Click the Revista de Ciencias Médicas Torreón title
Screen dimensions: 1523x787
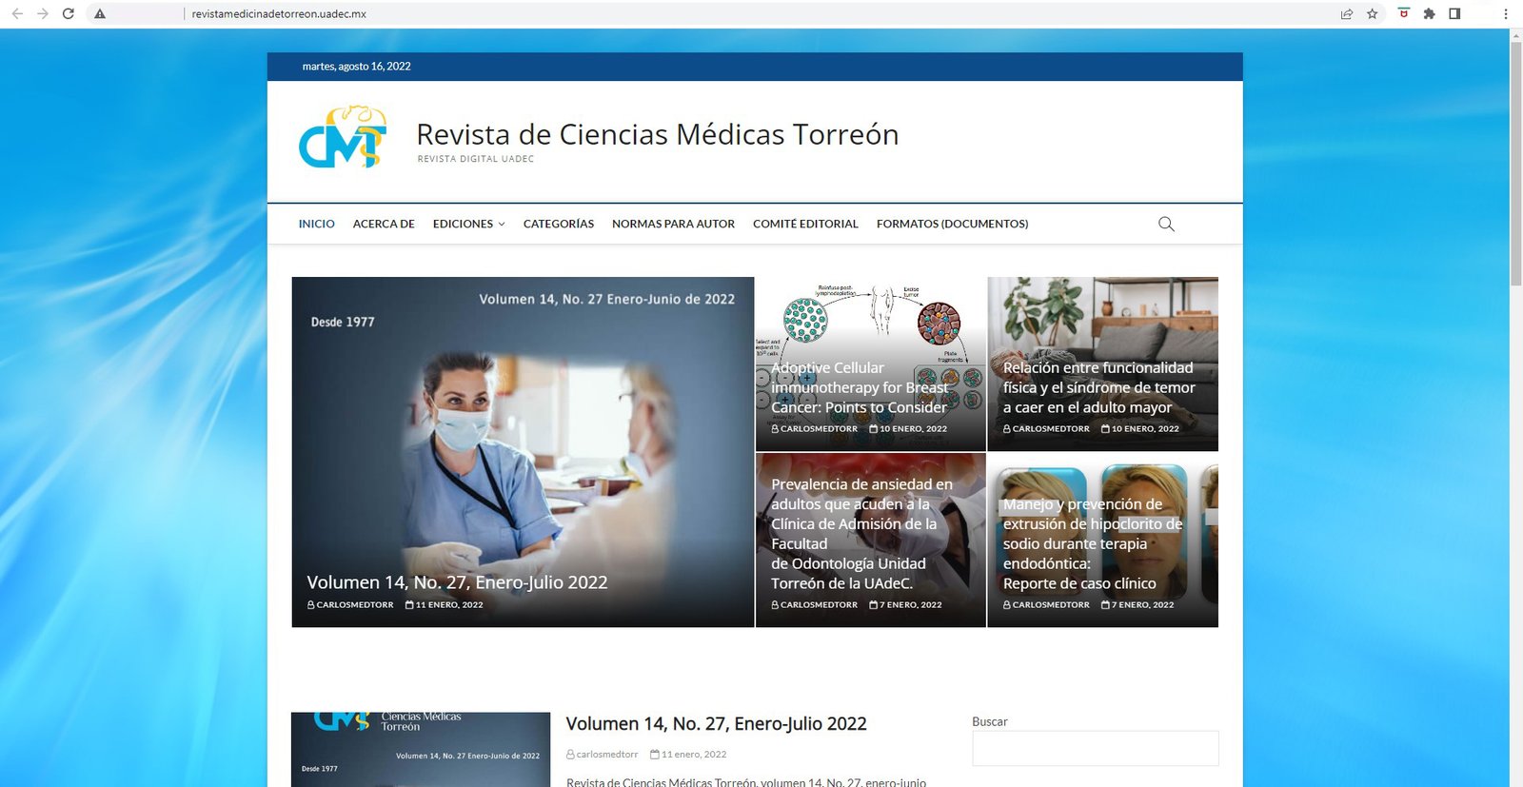tap(657, 135)
